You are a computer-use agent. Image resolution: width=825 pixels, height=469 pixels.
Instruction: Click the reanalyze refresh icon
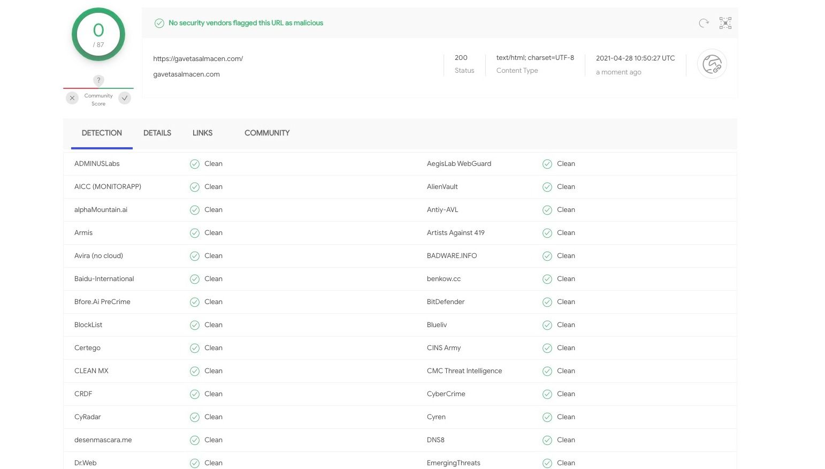click(x=704, y=23)
